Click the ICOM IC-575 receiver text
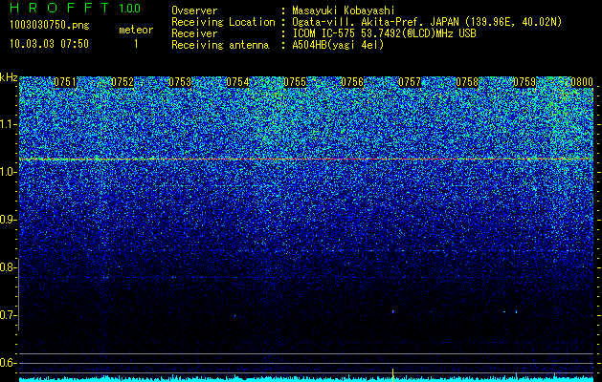 click(x=325, y=33)
